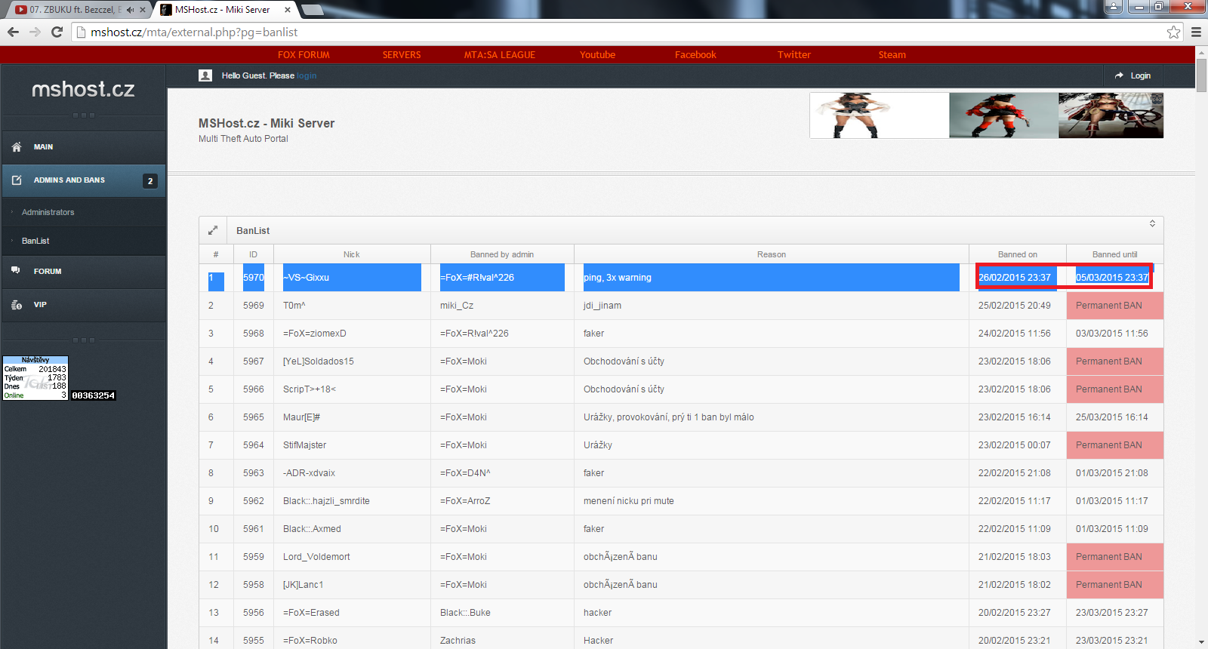This screenshot has height=649, width=1208.
Task: Click the Login button in header
Action: click(x=1133, y=75)
